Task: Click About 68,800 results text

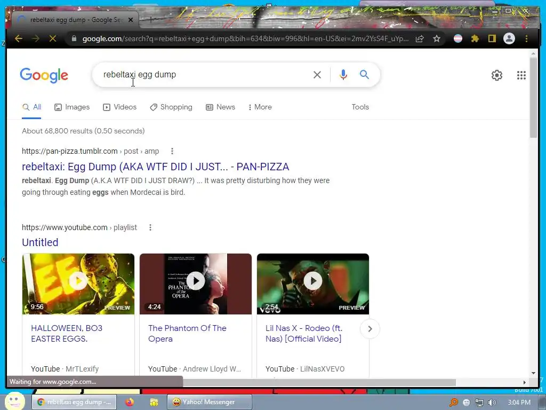Action: pyautogui.click(x=83, y=131)
